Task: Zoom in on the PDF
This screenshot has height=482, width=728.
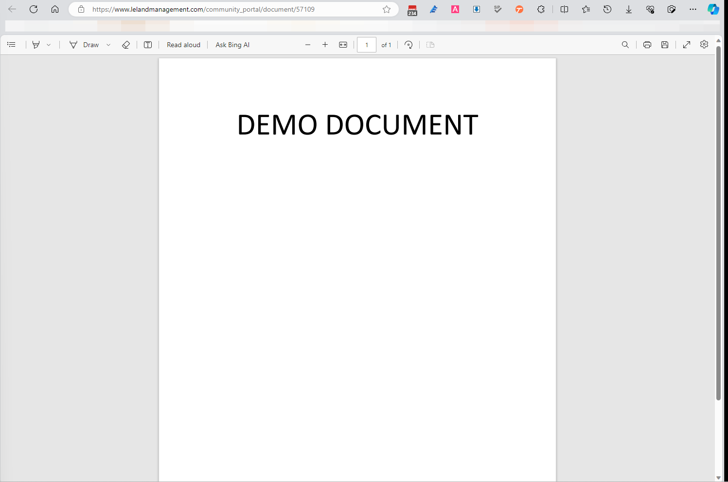Action: pyautogui.click(x=325, y=45)
